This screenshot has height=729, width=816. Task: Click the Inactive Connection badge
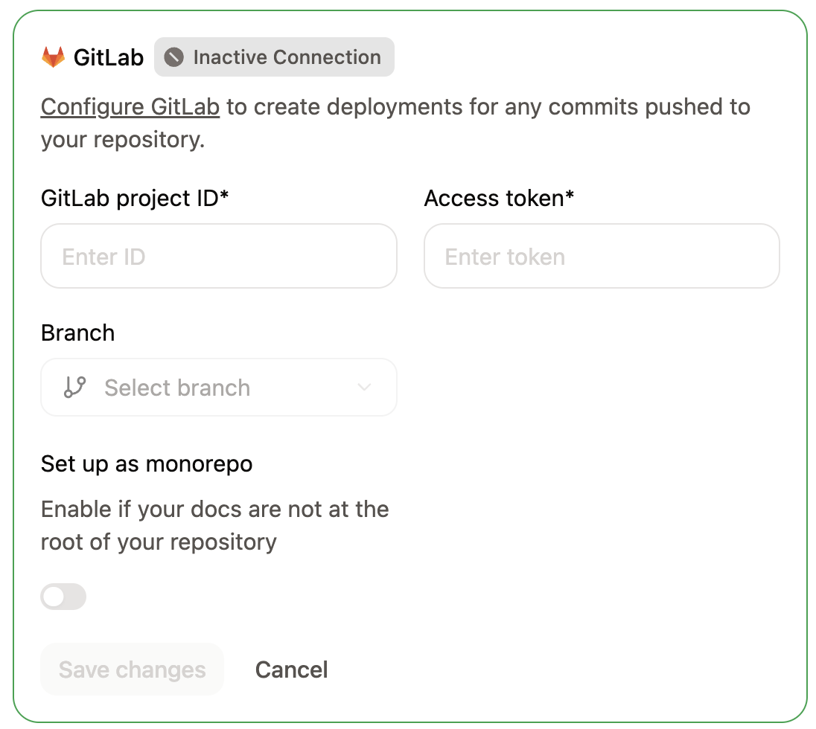274,57
